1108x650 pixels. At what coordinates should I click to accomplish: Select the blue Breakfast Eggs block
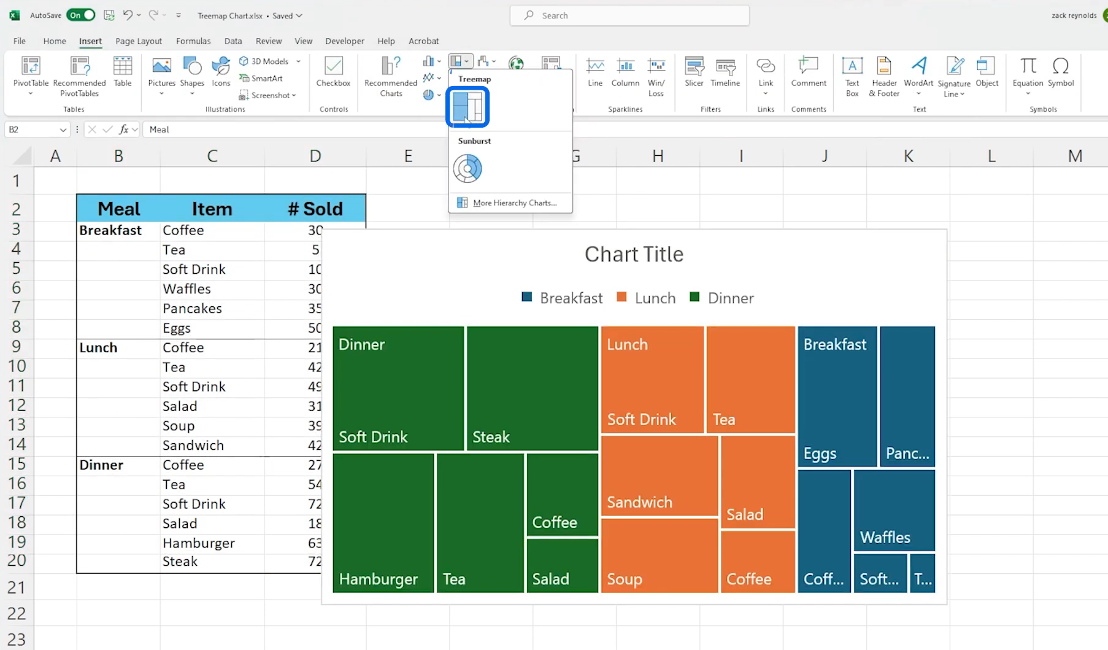coord(837,396)
